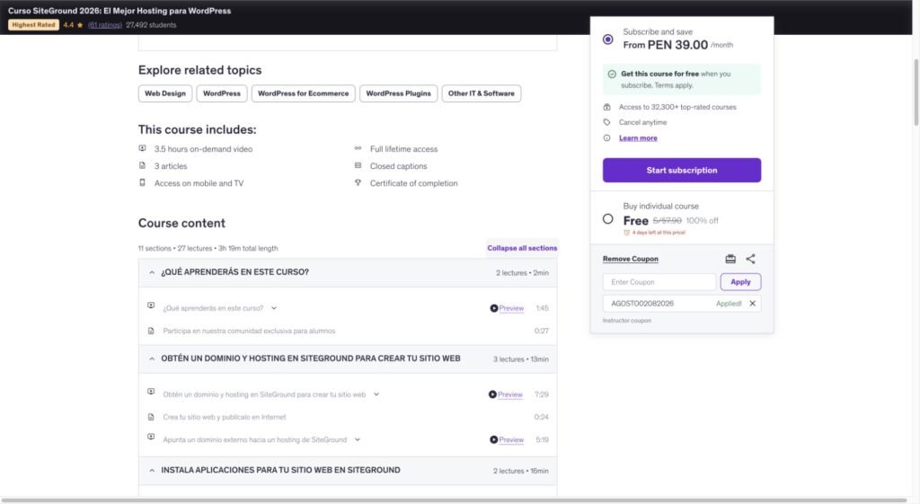Click the certificate of completion icon
Screen dimensions: 920x504
[x=358, y=182]
